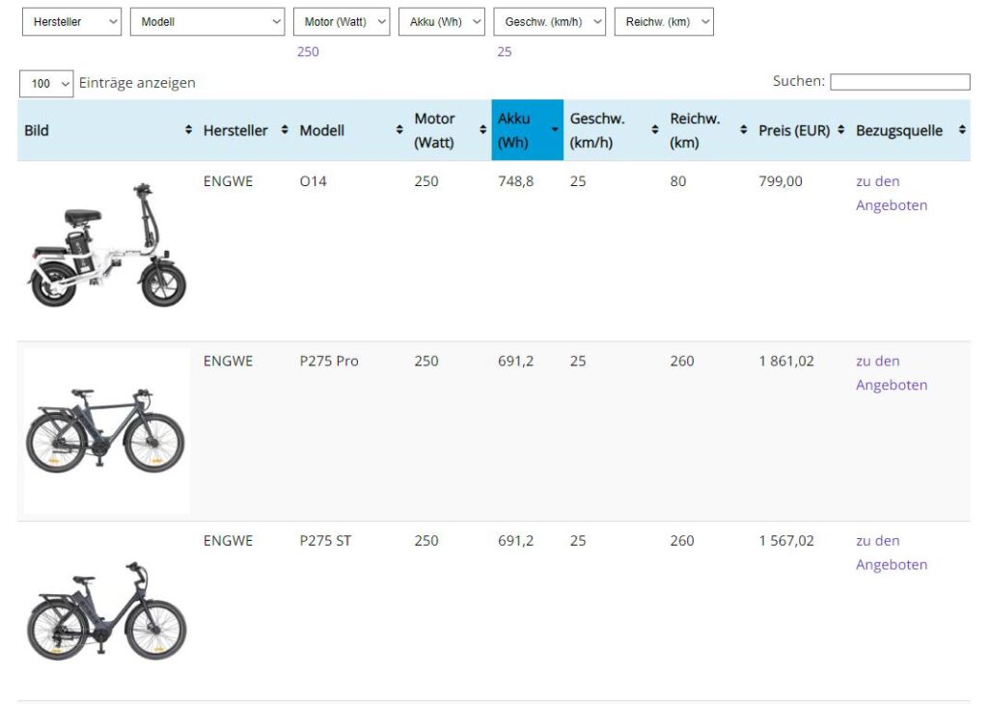Click speed value 25 in O14 row
Screen dimensions: 988x704
click(578, 181)
